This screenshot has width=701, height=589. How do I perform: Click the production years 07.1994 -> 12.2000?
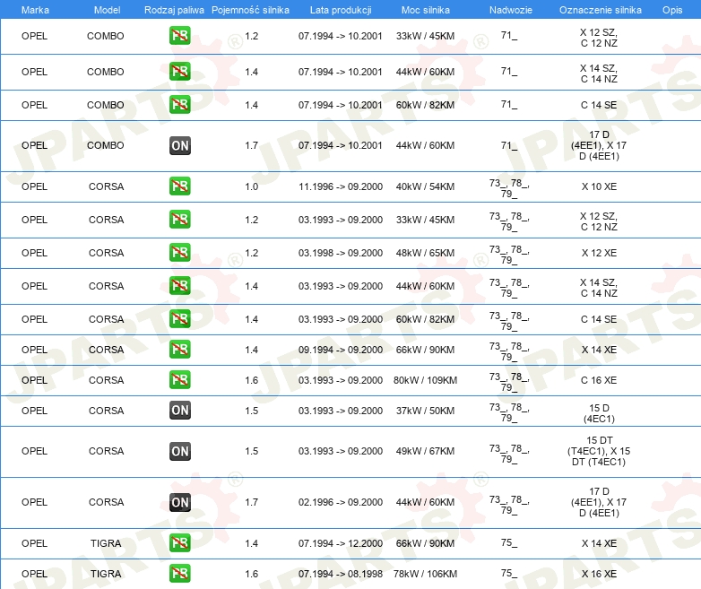tap(341, 543)
